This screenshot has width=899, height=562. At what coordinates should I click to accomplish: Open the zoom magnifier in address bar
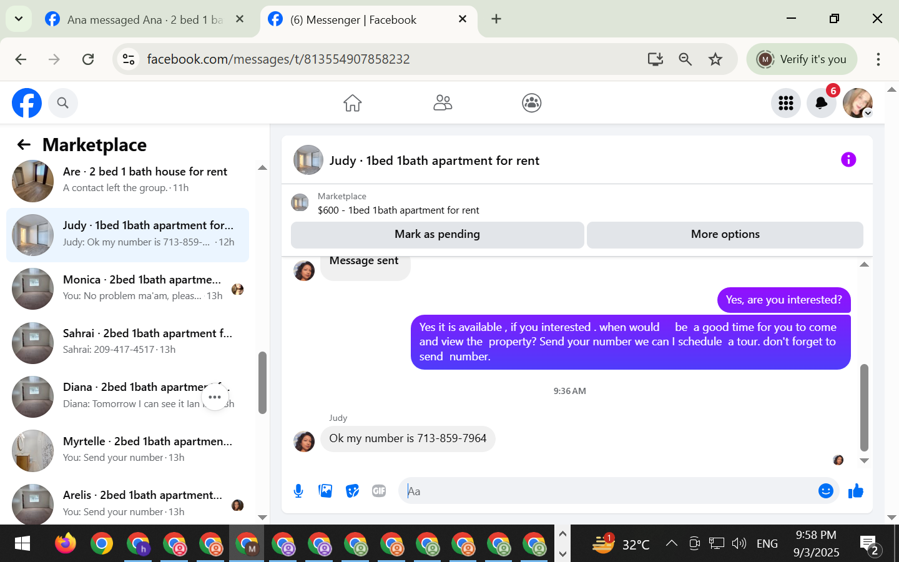[x=685, y=59]
